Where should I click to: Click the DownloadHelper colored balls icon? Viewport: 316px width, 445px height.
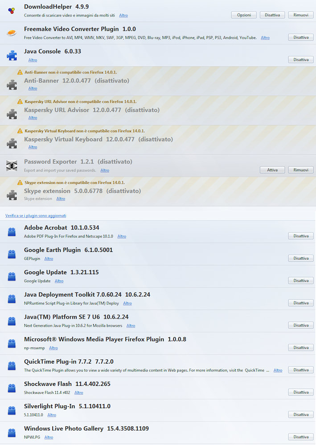[12, 11]
